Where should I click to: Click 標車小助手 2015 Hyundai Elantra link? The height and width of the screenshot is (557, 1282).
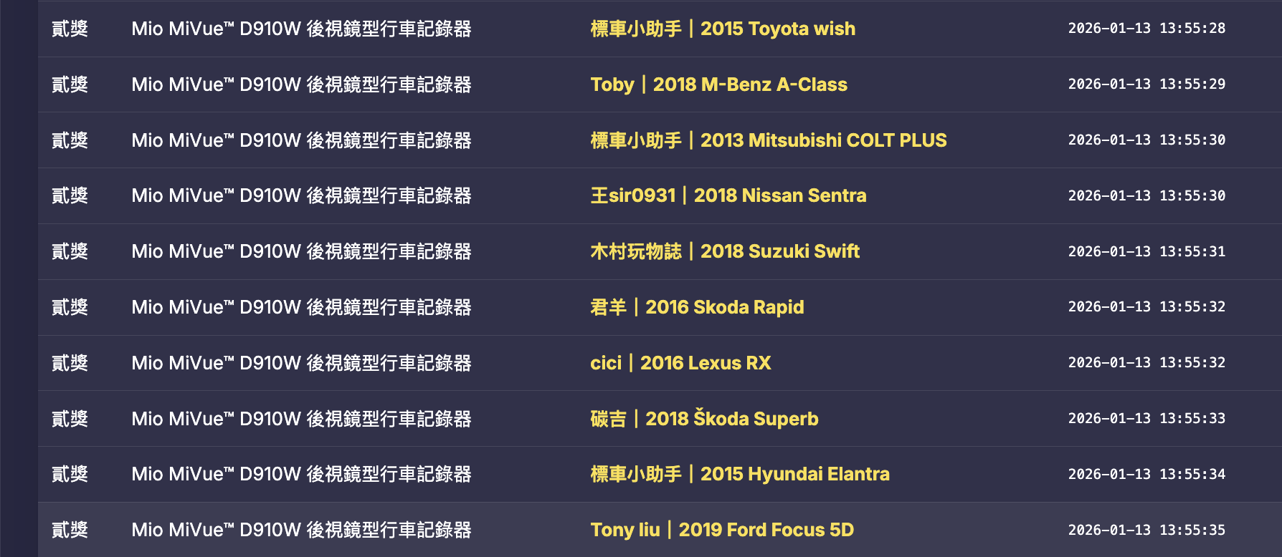739,474
